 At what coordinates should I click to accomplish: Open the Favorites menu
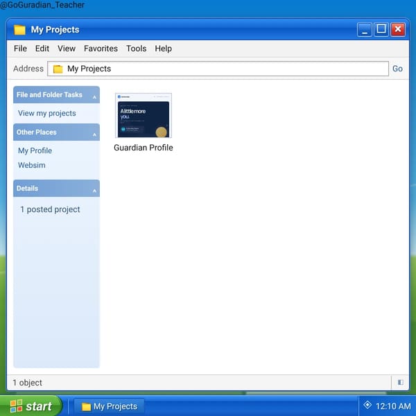(101, 49)
